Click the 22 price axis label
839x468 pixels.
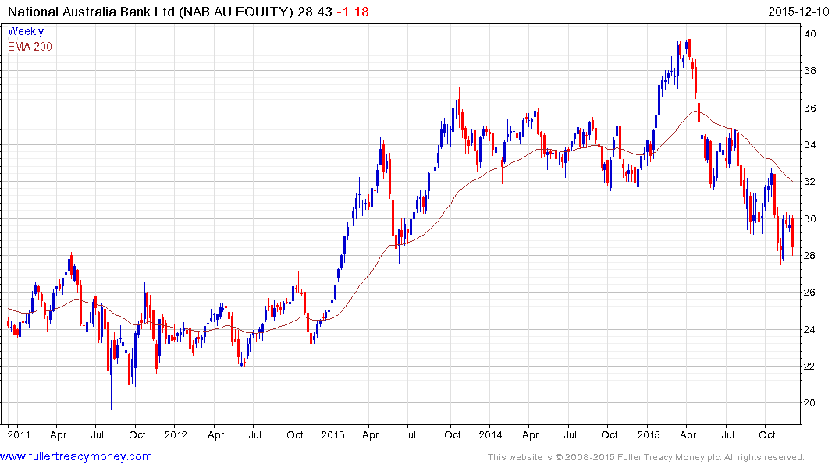pyautogui.click(x=810, y=367)
